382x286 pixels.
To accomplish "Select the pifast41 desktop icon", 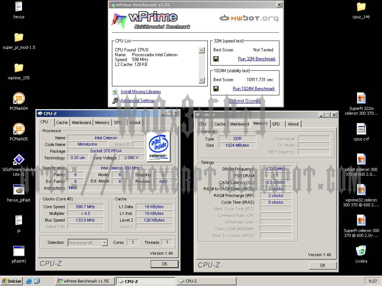I will pyautogui.click(x=19, y=251).
